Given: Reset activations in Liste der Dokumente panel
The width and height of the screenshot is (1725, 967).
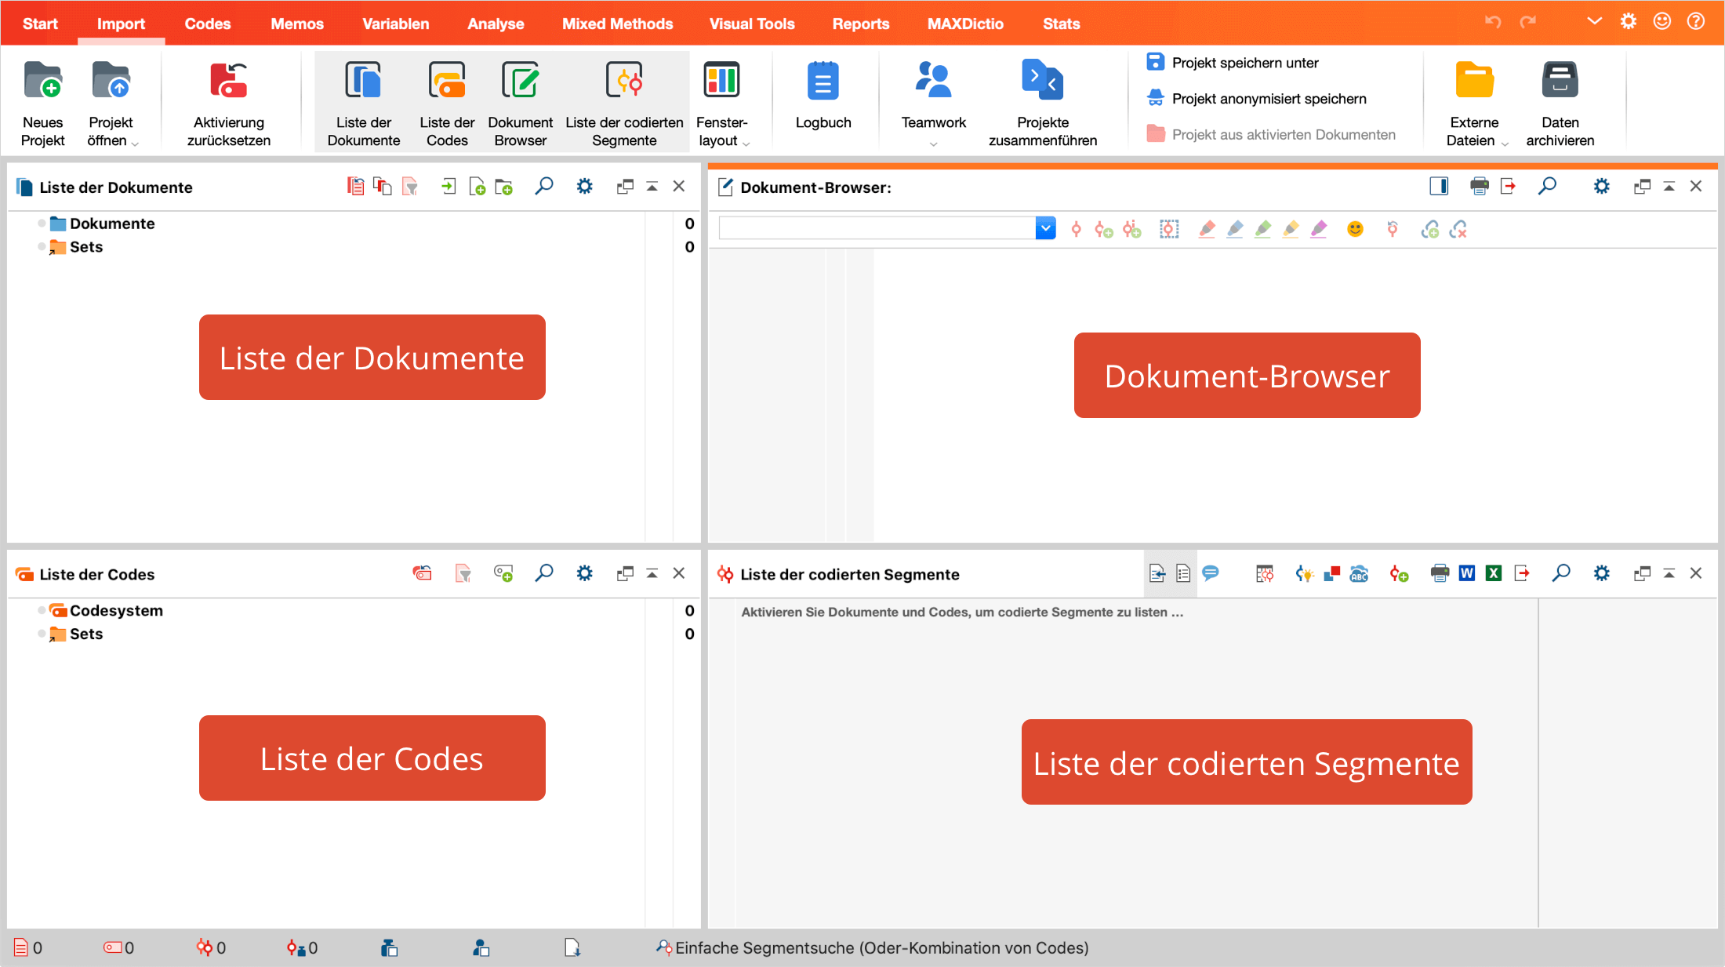Looking at the screenshot, I should [x=355, y=186].
